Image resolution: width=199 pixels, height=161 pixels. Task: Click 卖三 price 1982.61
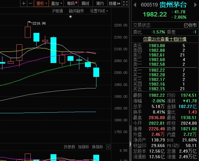click(x=157, y=55)
